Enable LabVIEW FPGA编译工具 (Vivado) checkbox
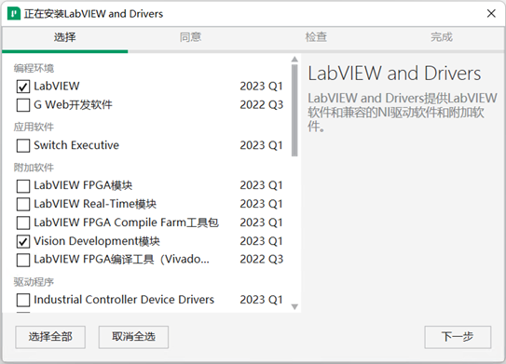Image resolution: width=506 pixels, height=364 pixels. [23, 260]
